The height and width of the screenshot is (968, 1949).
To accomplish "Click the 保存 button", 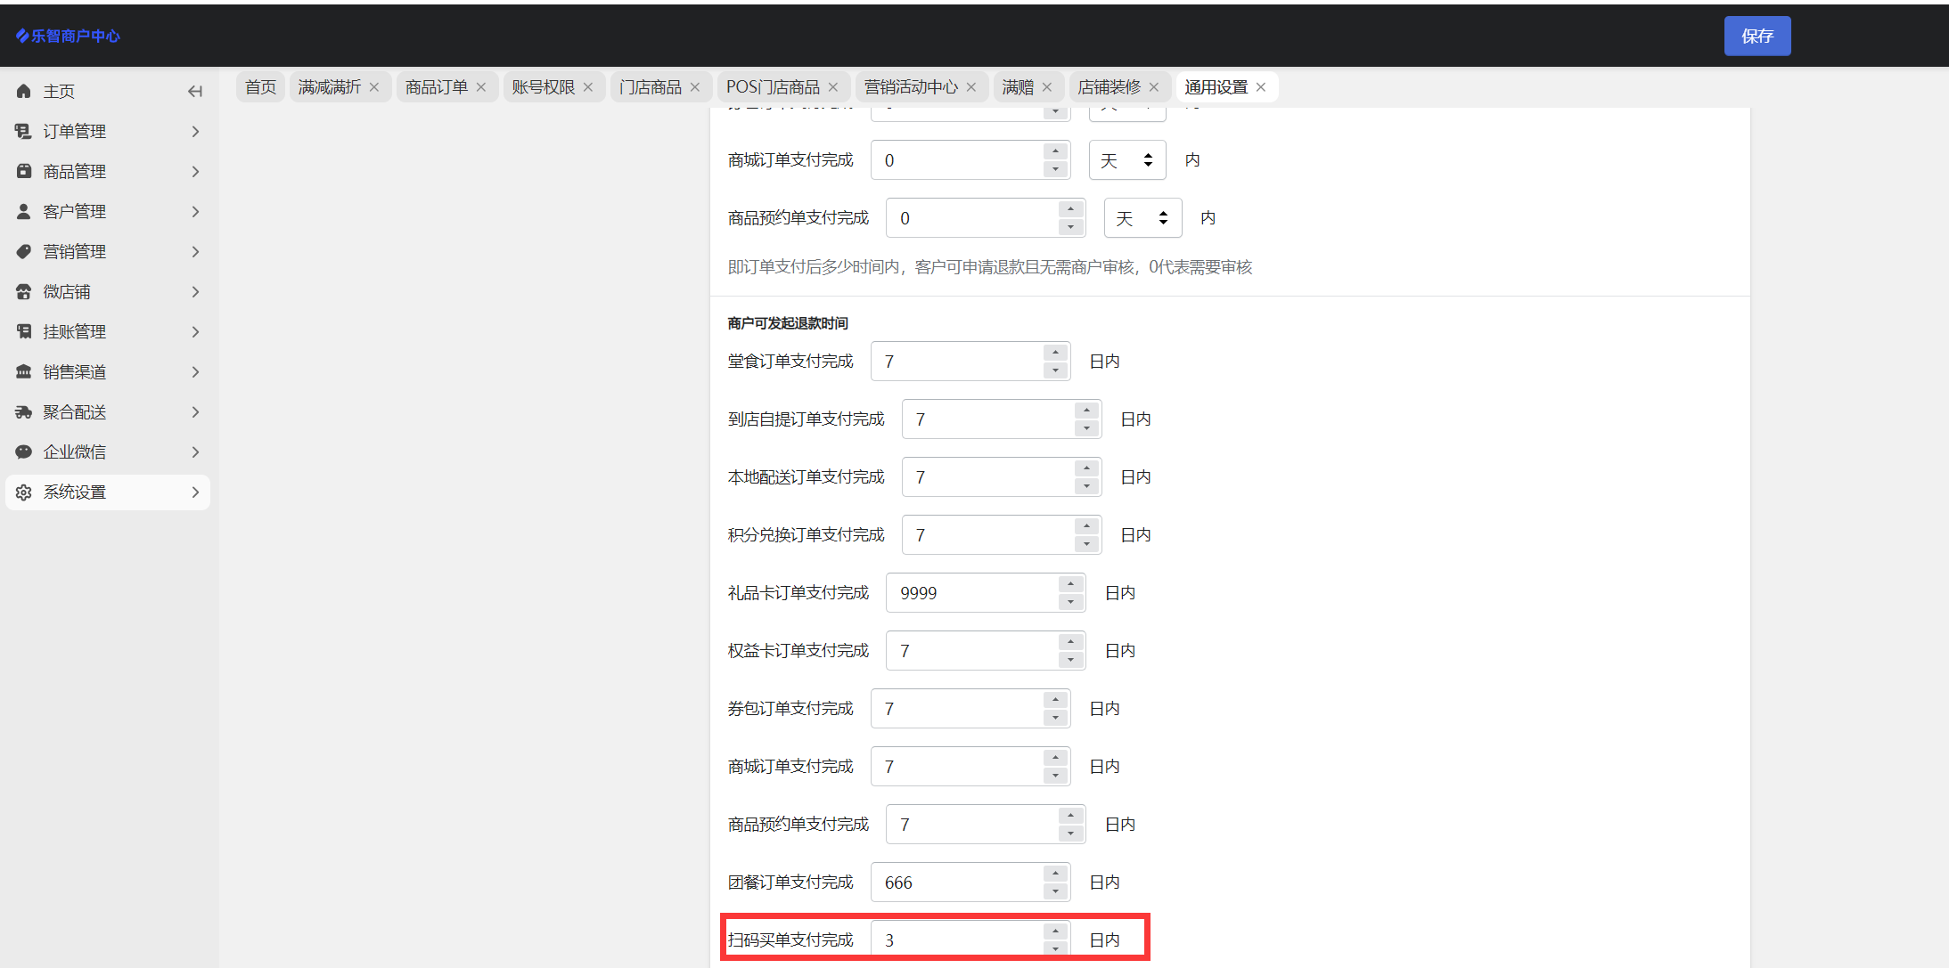I will point(1757,36).
